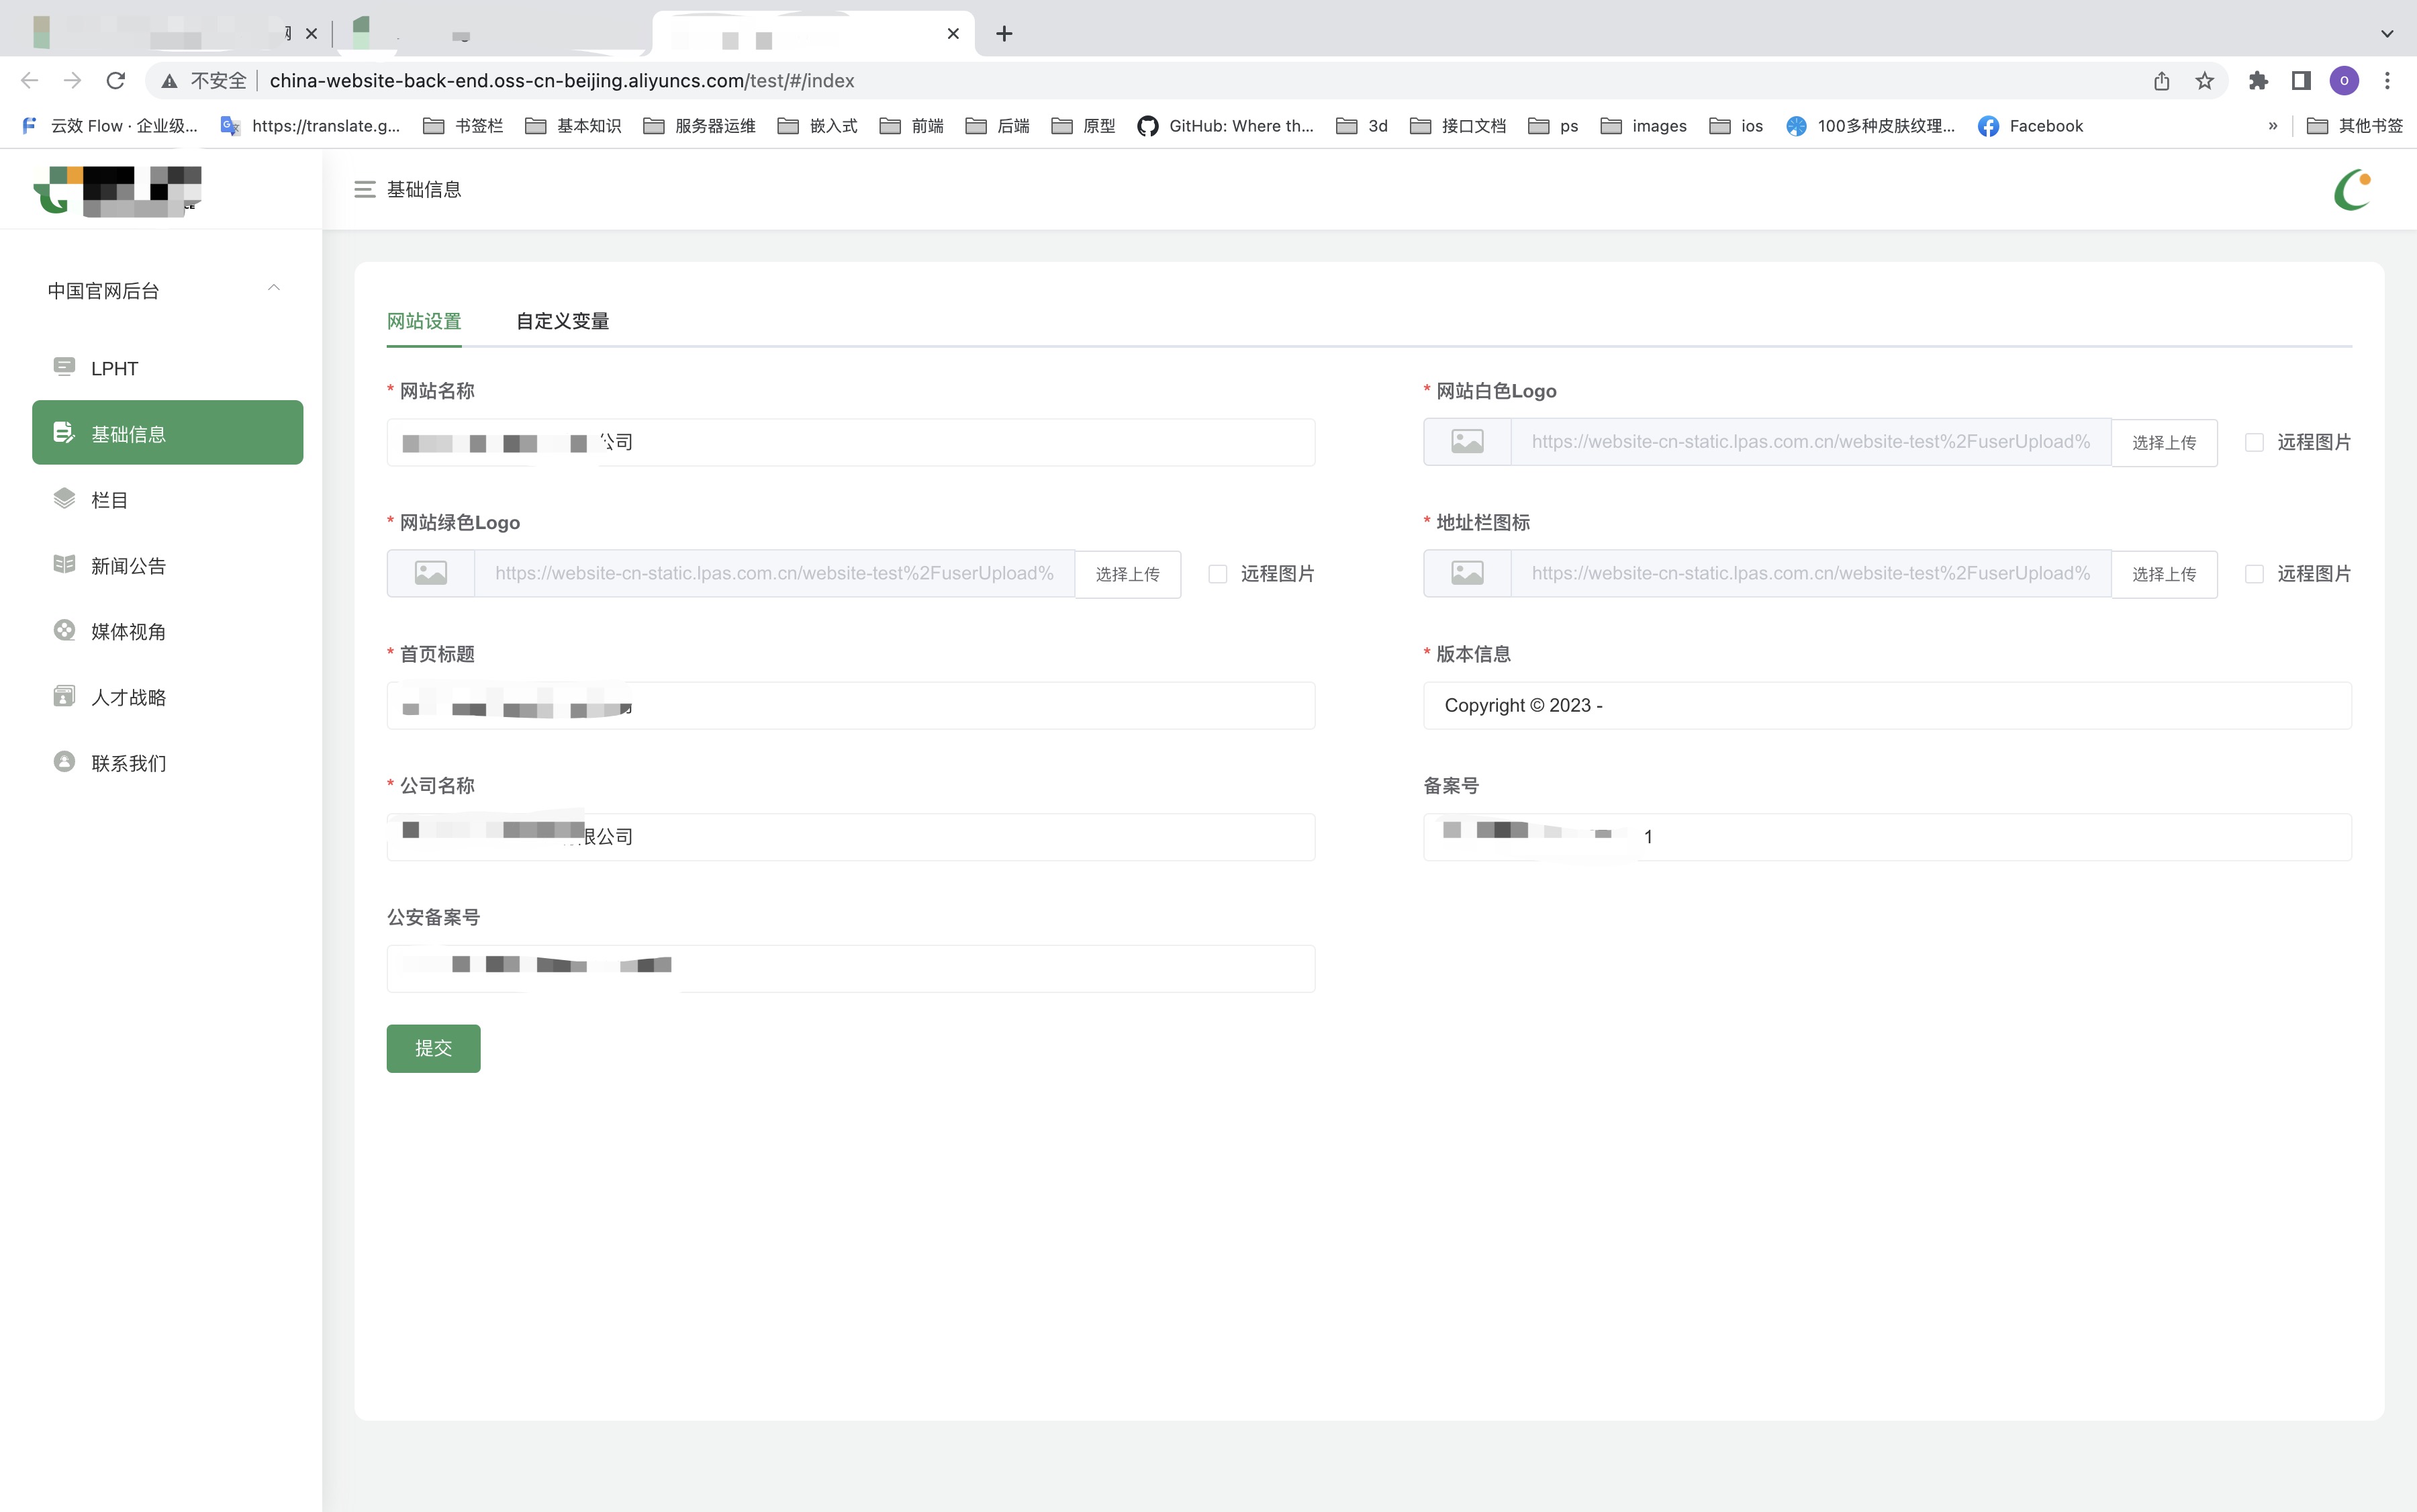Enable 远程图片 for 网站绿色Logo
The image size is (2417, 1512).
(x=1217, y=574)
